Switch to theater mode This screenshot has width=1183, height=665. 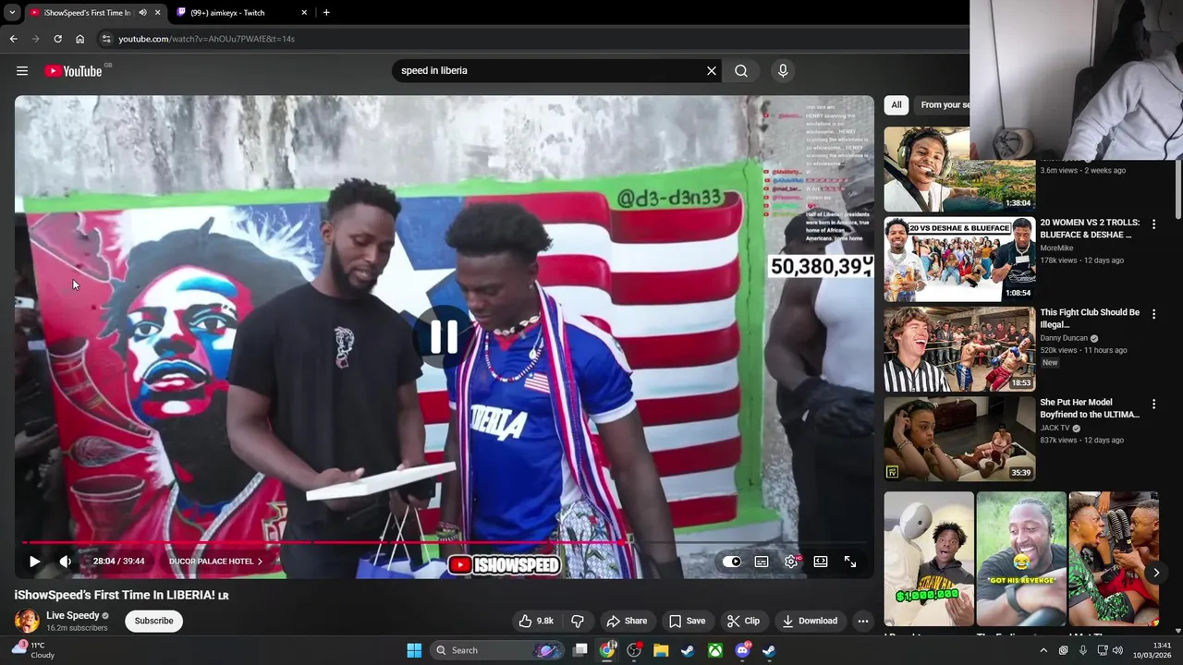pos(821,562)
